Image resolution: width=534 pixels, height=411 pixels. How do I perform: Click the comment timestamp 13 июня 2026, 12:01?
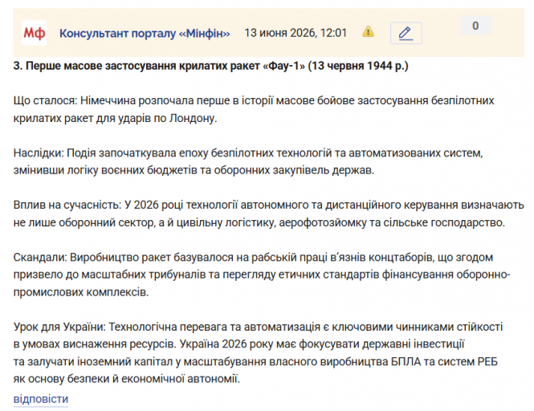(x=296, y=33)
